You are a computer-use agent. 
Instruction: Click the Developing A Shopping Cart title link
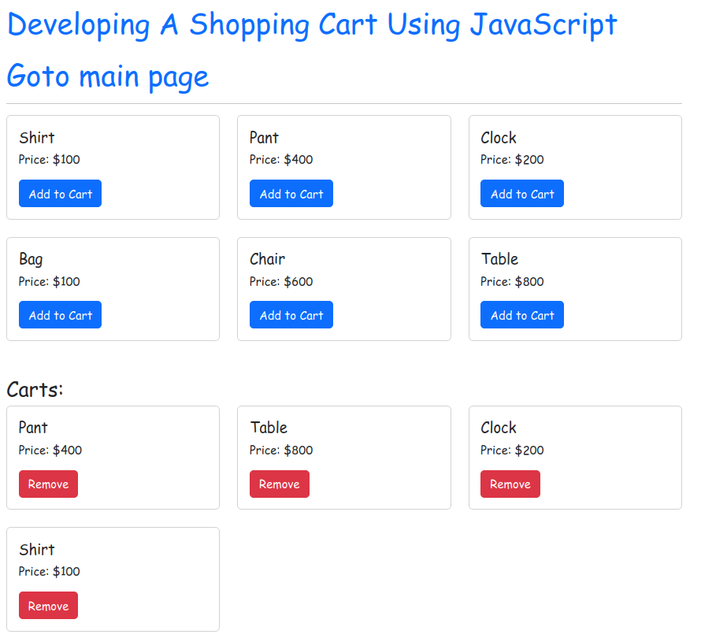pos(312,25)
